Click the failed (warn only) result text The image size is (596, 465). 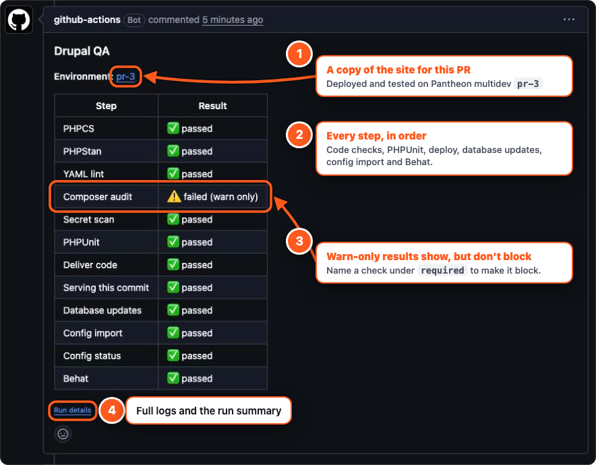pyautogui.click(x=221, y=197)
